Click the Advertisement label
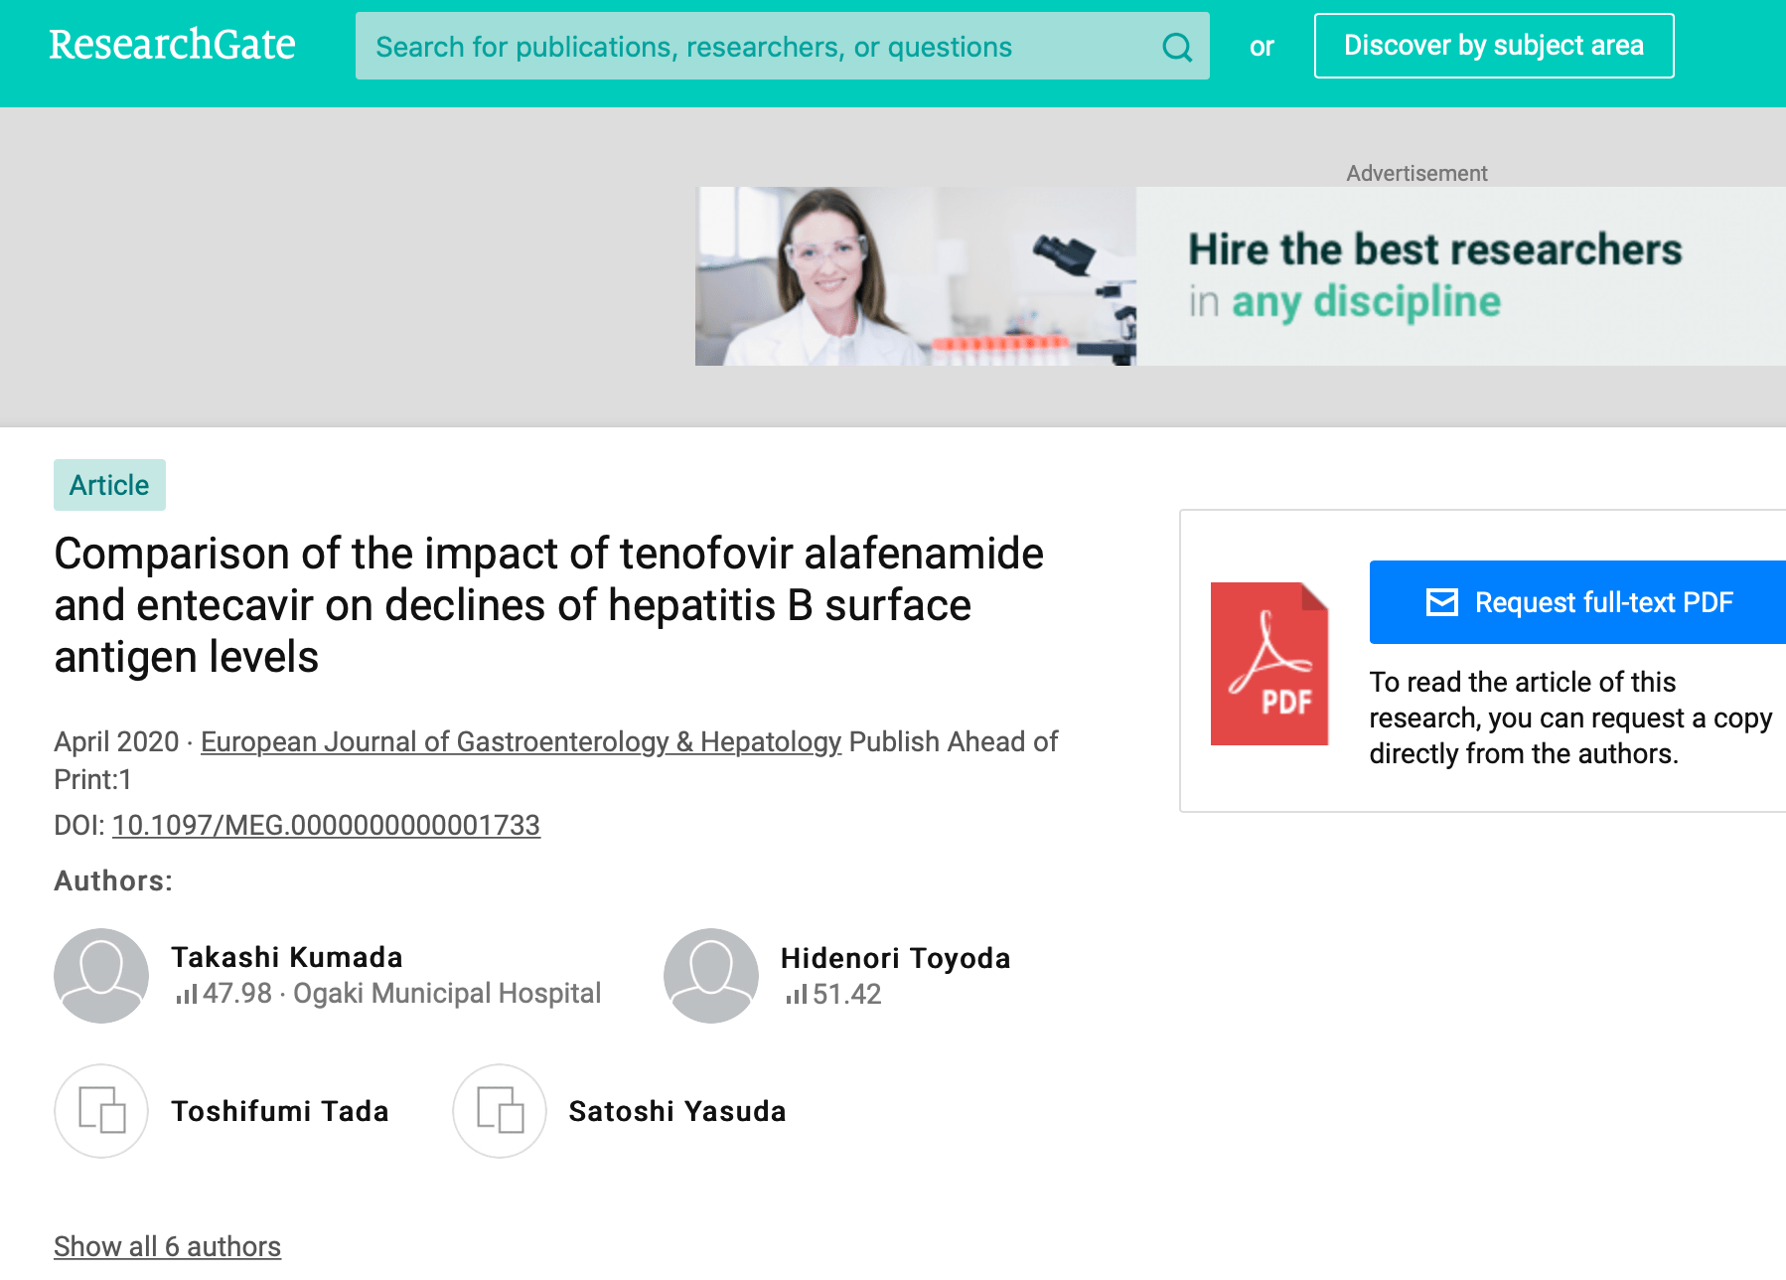 tap(1416, 173)
